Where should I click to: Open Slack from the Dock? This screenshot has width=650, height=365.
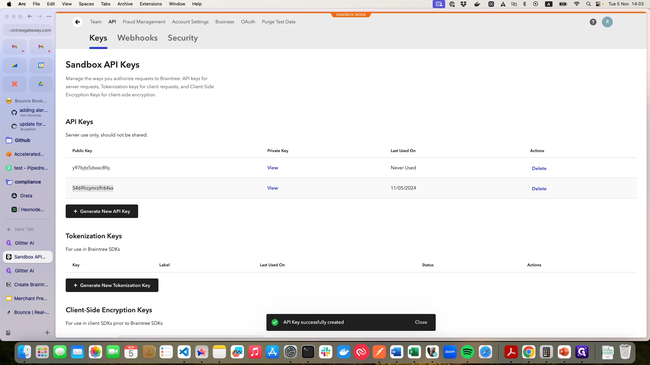point(326,352)
